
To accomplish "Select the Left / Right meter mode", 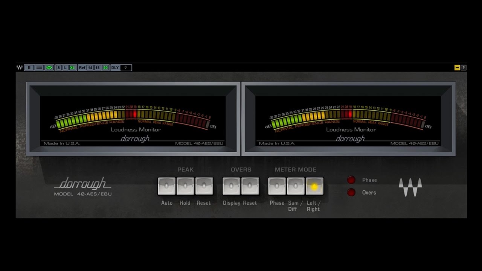I will (x=314, y=186).
